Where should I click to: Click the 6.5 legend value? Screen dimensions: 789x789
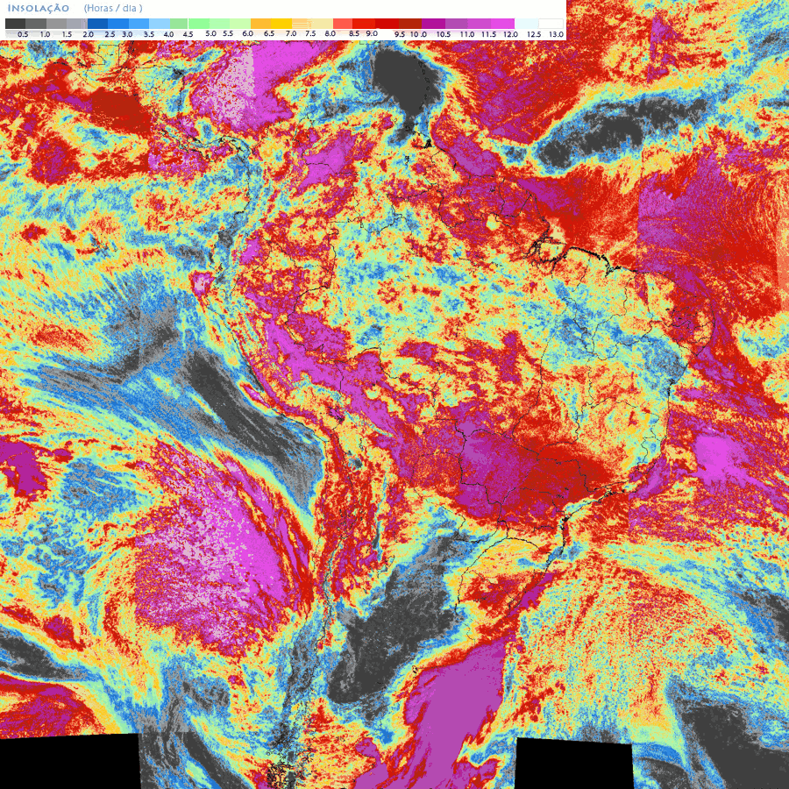[269, 33]
